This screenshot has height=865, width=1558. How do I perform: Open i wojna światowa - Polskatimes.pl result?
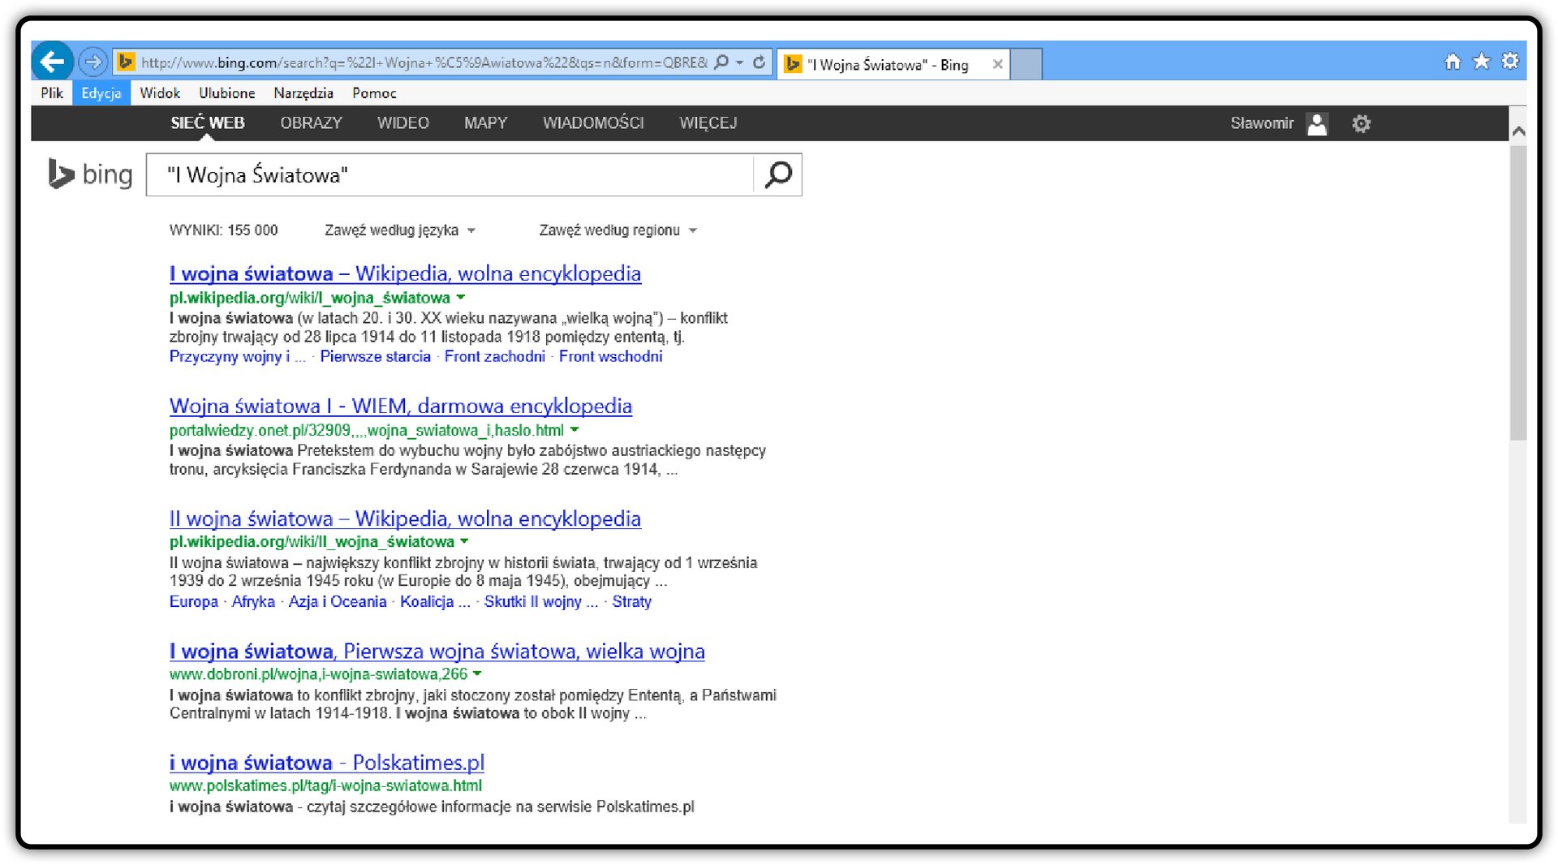pos(327,763)
